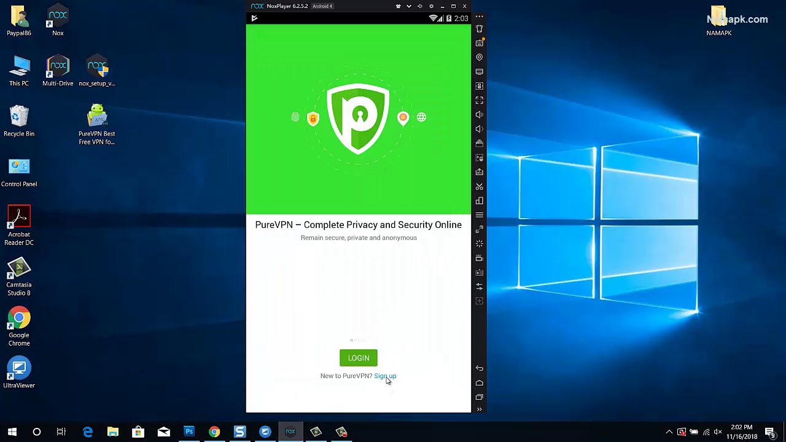Click the Nox play icon in the status bar
The image size is (786, 442).
click(254, 18)
